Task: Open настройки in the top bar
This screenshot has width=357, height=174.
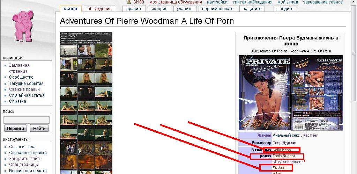Action: (217, 2)
